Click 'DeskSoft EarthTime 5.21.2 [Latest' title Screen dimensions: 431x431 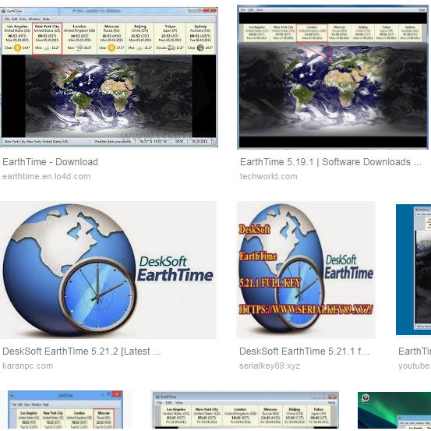(82, 352)
